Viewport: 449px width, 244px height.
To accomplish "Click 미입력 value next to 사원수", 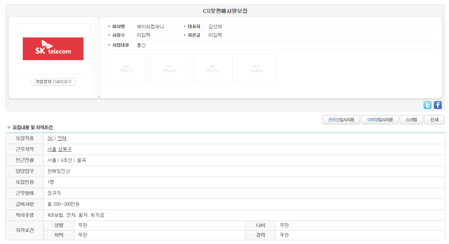I will (x=144, y=35).
